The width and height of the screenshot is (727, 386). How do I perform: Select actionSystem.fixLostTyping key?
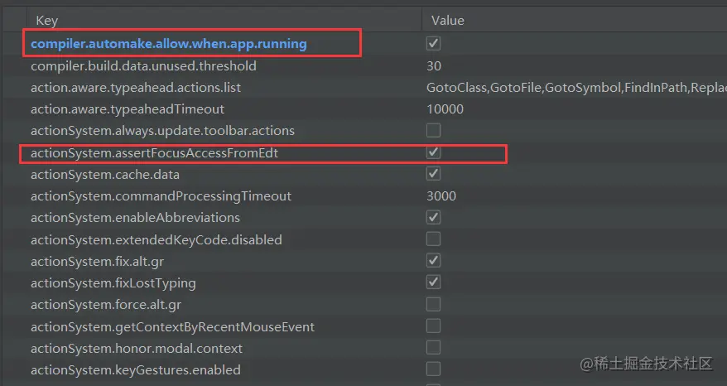[113, 283]
